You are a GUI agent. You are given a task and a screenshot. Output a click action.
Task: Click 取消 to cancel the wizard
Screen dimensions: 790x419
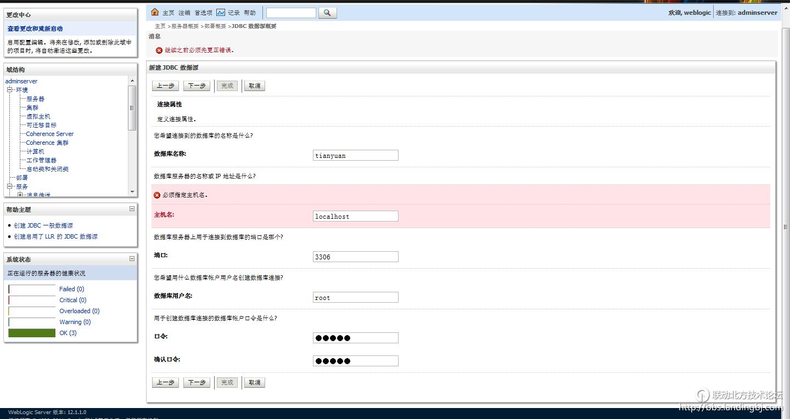pyautogui.click(x=254, y=86)
